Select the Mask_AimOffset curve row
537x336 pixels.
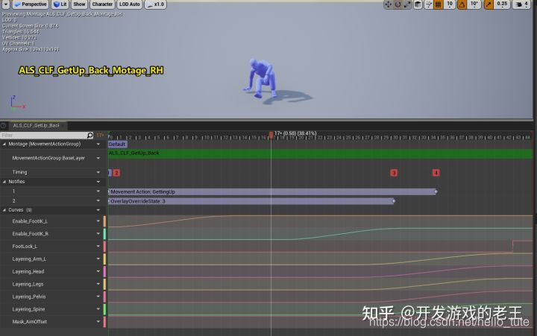point(53,322)
